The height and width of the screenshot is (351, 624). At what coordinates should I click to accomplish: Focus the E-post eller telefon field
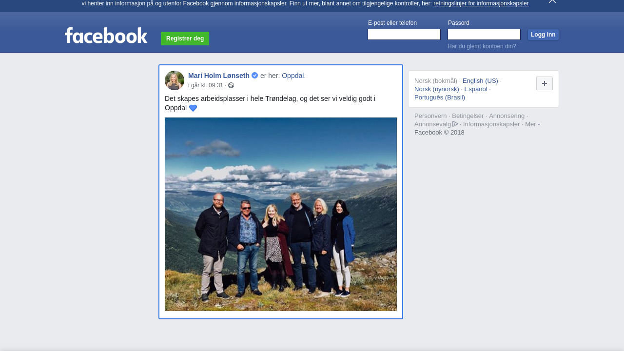click(x=404, y=35)
